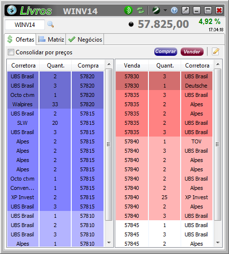The height and width of the screenshot is (254, 229).
Task: Select the Walpires 33 buy offer row
Action: pos(55,104)
